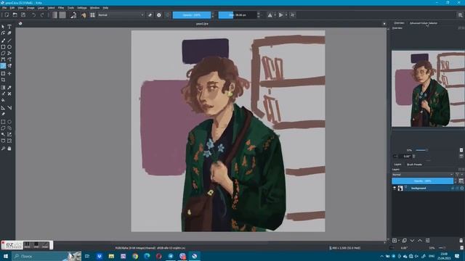Pick the Line tool
This screenshot has height=261, width=465.
coord(9,41)
